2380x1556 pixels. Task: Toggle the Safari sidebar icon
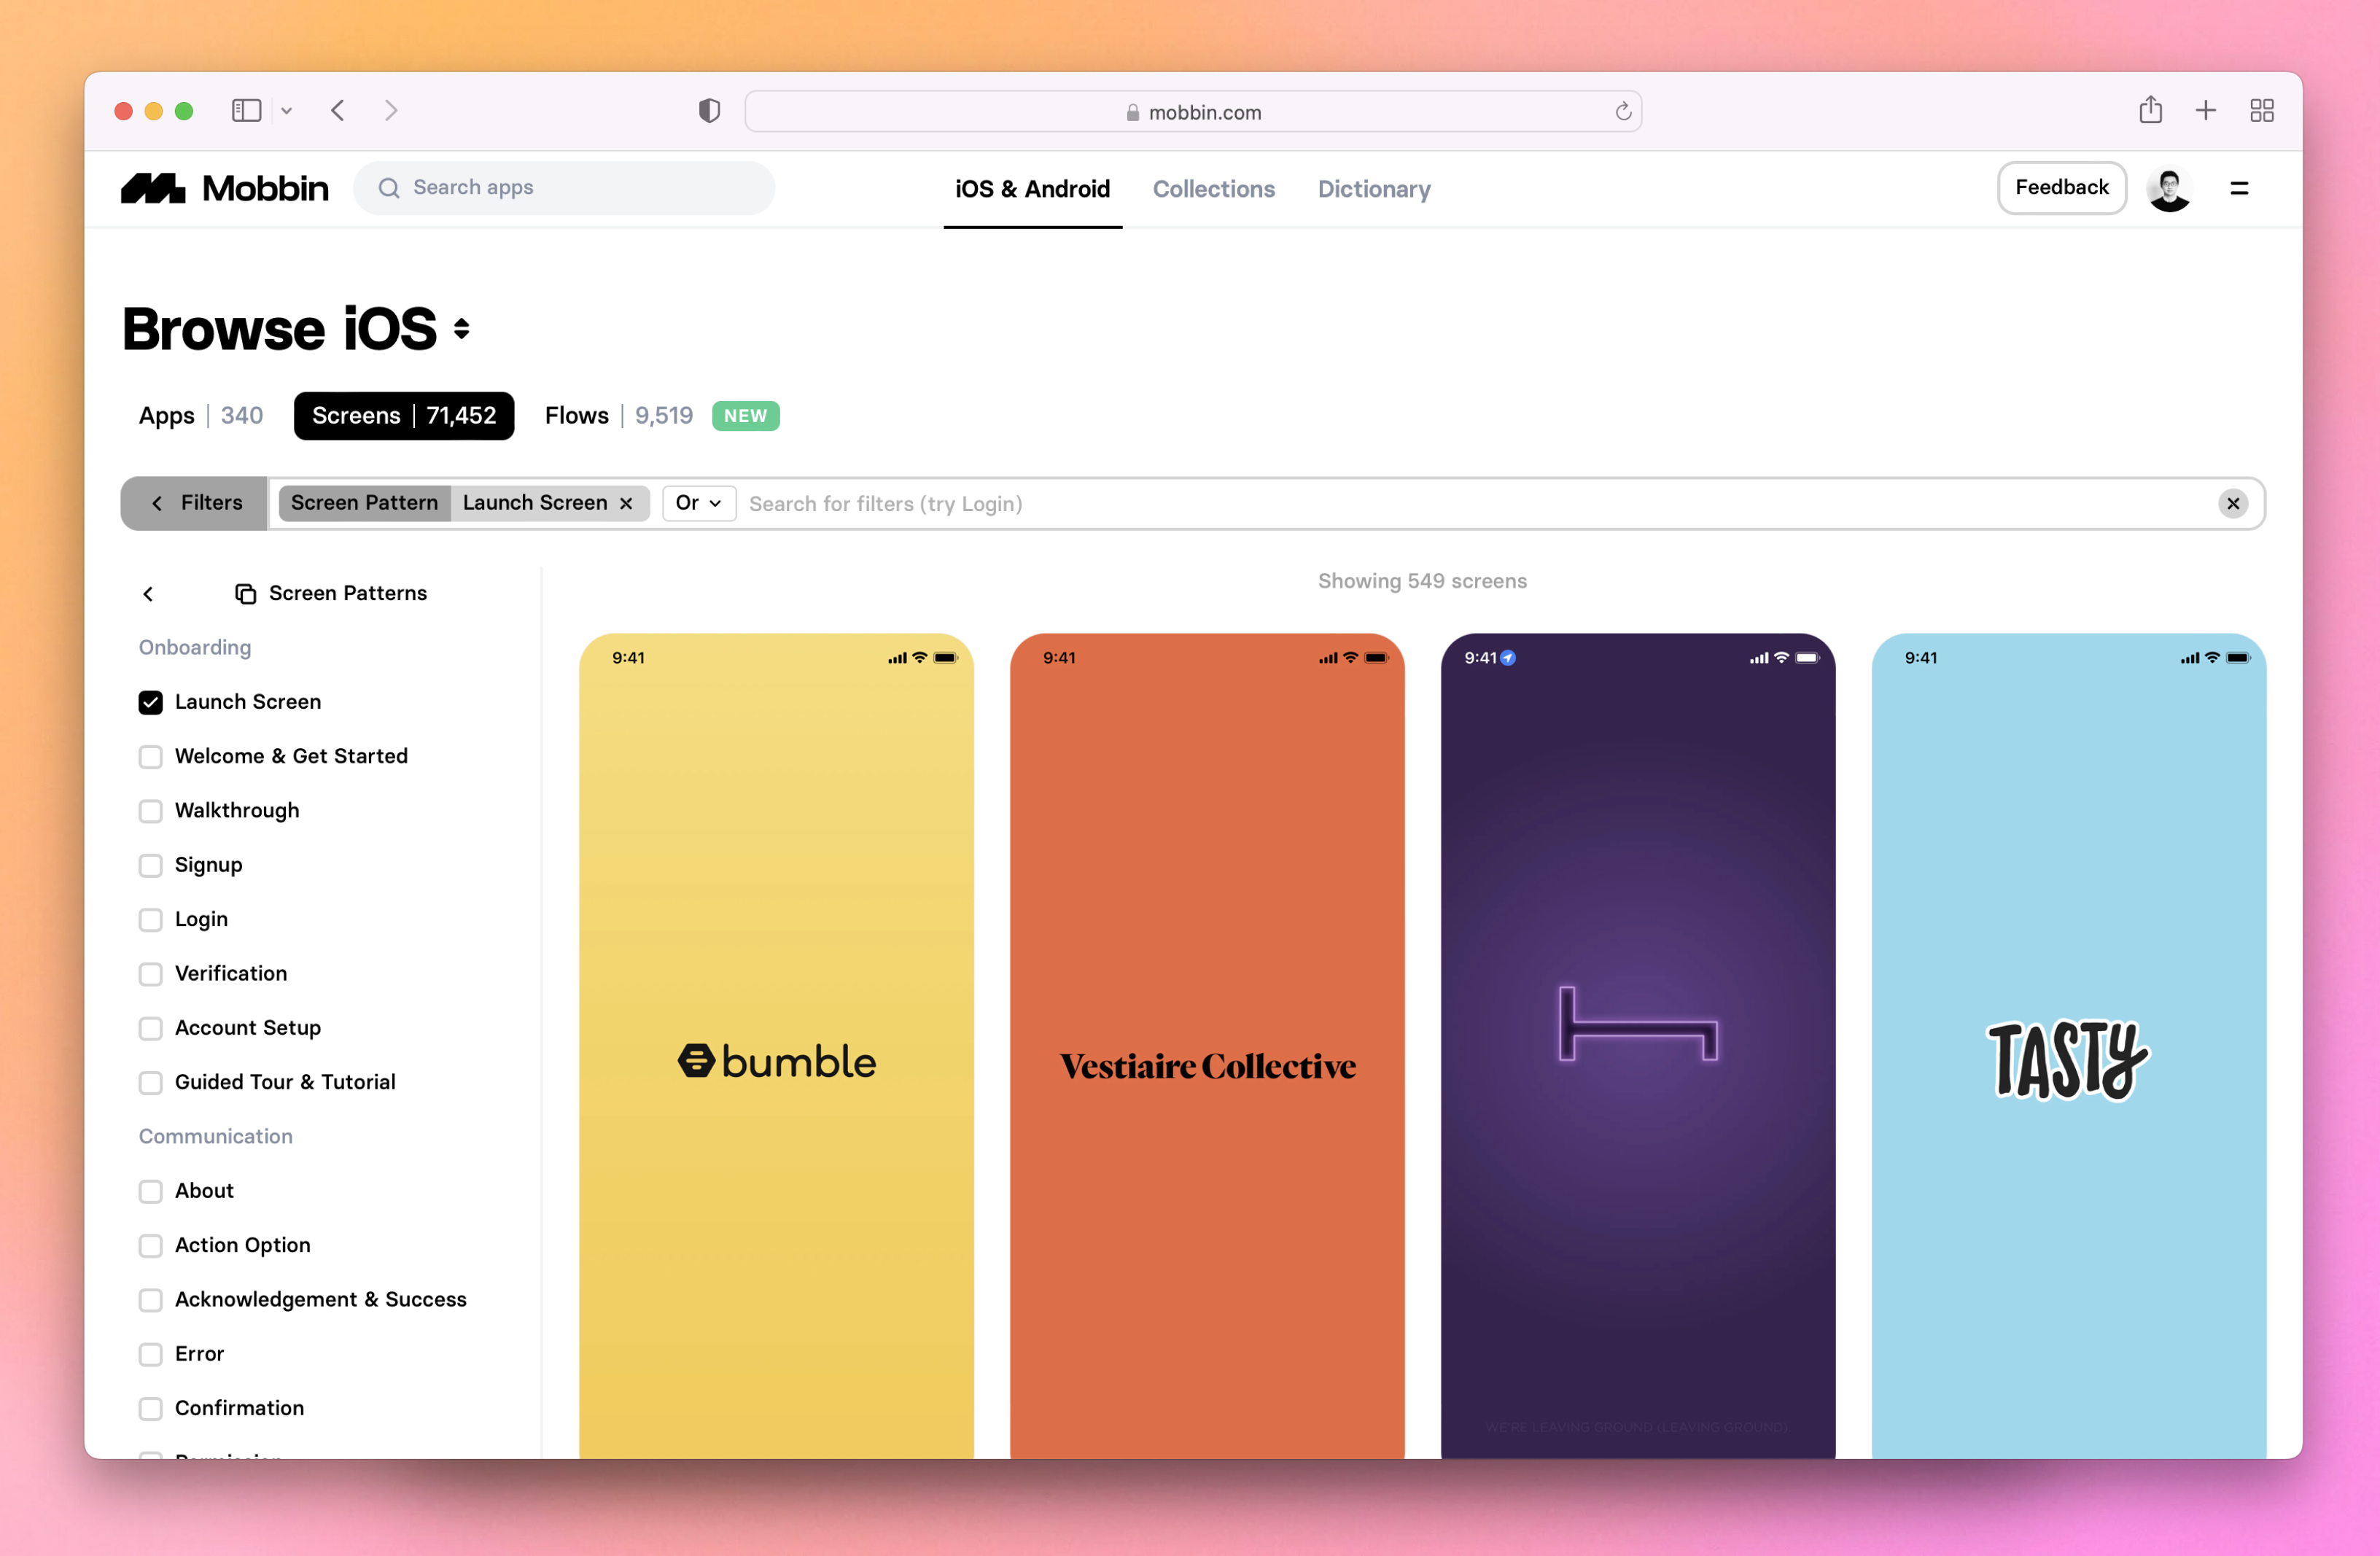click(x=246, y=110)
